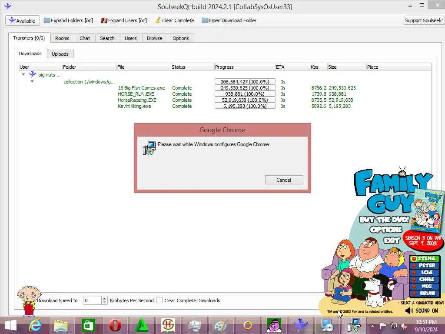Click the Family Guy DVD cover image

click(x=428, y=211)
